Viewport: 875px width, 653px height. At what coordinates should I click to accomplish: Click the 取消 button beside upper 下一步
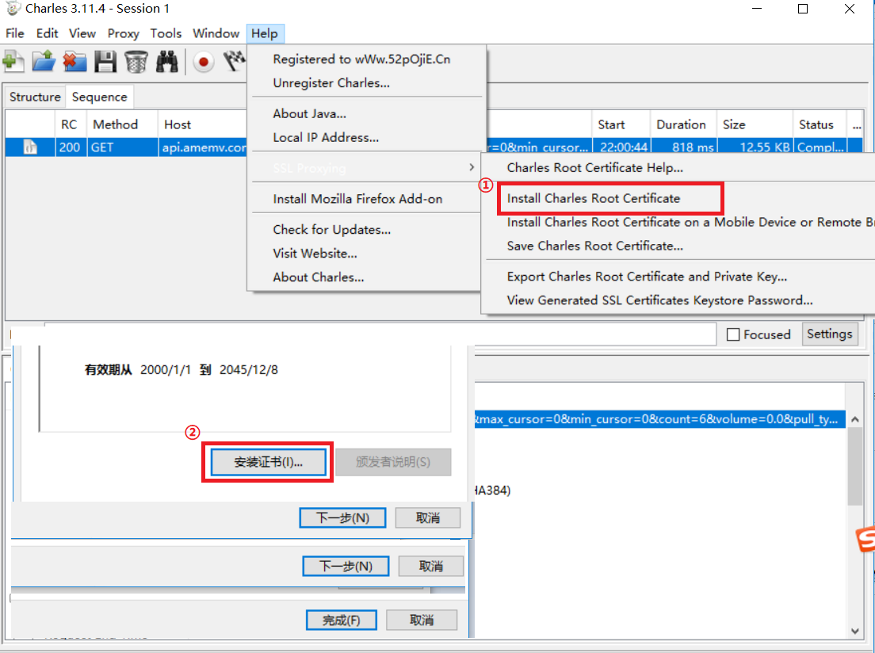click(428, 518)
